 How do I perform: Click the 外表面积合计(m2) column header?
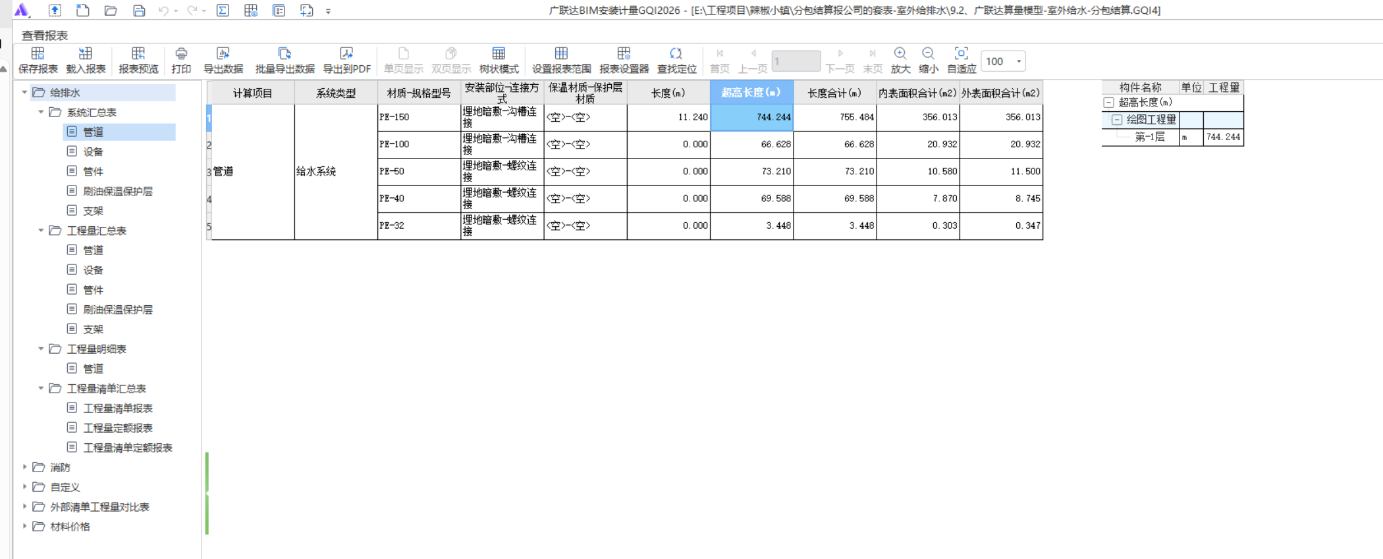1001,93
